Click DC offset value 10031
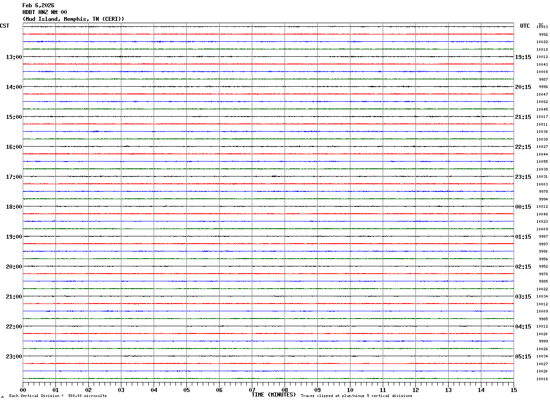The image size is (550, 402). pos(542,176)
